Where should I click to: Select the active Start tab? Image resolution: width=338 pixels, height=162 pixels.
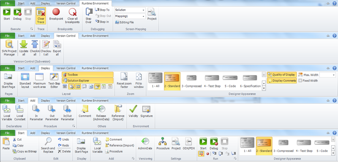[x=21, y=133]
